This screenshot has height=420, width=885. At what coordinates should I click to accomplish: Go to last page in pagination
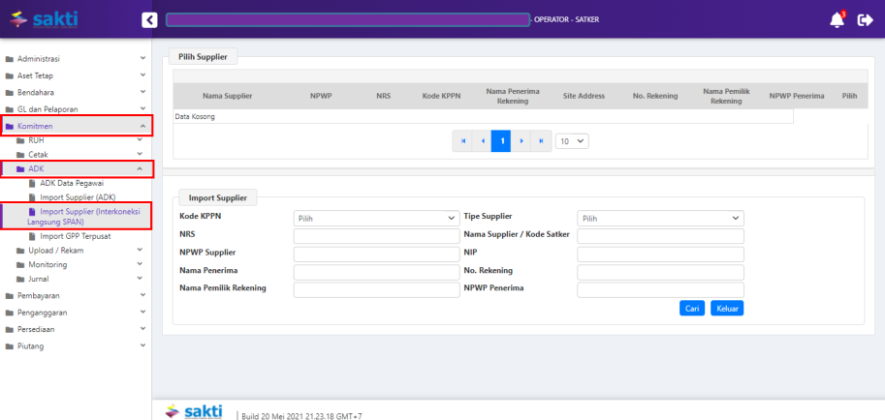pyautogui.click(x=541, y=141)
